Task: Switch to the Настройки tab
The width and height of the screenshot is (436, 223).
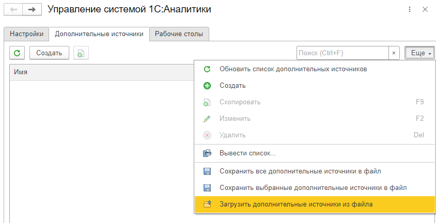Action: click(27, 34)
